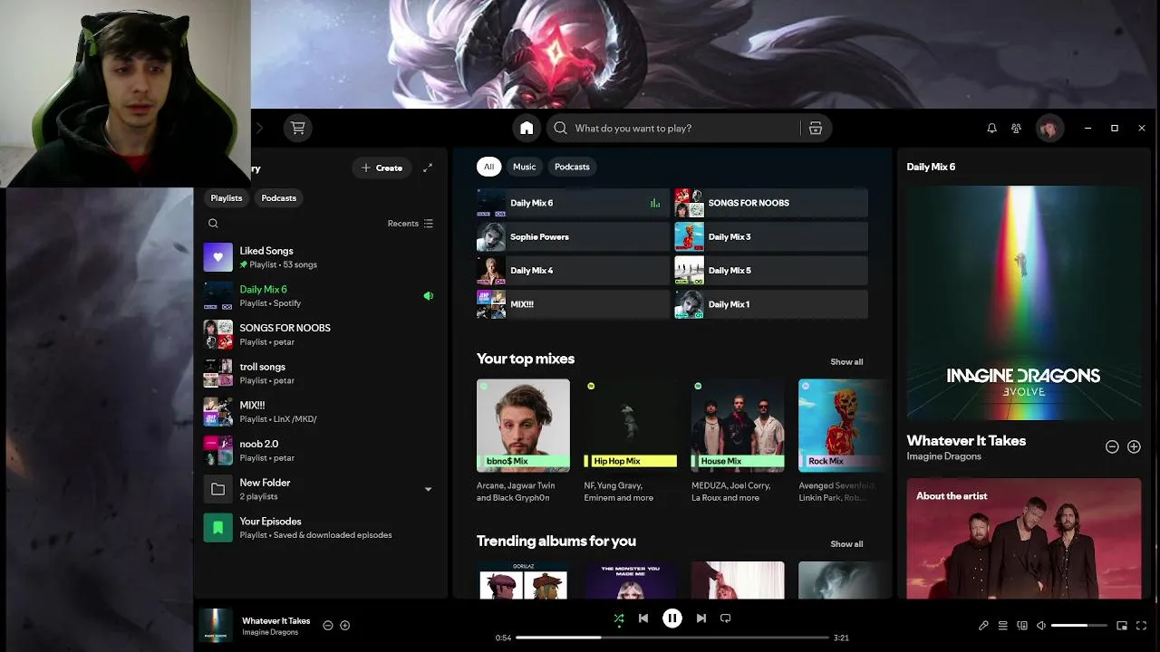Adjust the volume slider
The height and width of the screenshot is (652, 1160).
1079,625
